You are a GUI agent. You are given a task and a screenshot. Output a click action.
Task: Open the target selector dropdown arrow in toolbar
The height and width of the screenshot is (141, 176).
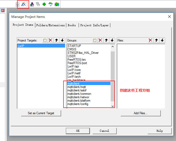click(x=18, y=5)
